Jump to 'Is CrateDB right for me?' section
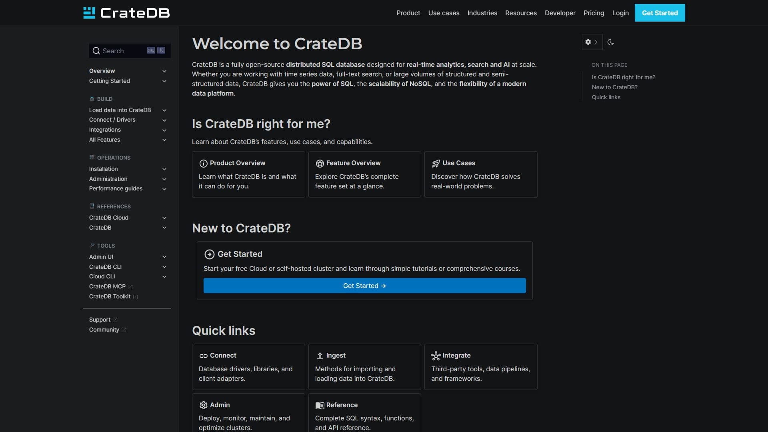Screen dimensions: 768x432 [x=623, y=77]
